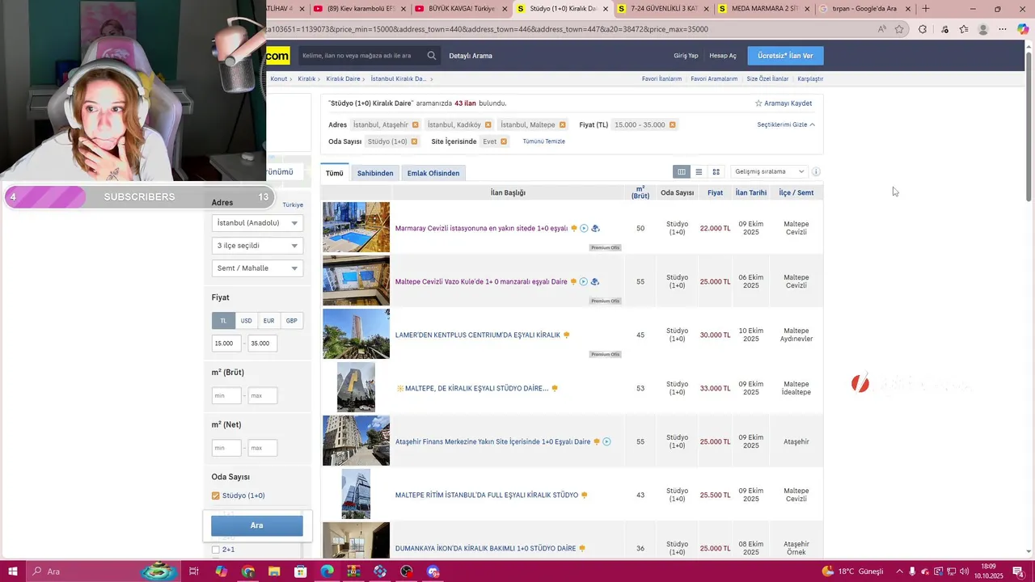Open the Copilot sidebar icon
This screenshot has width=1035, height=582.
tap(1024, 29)
